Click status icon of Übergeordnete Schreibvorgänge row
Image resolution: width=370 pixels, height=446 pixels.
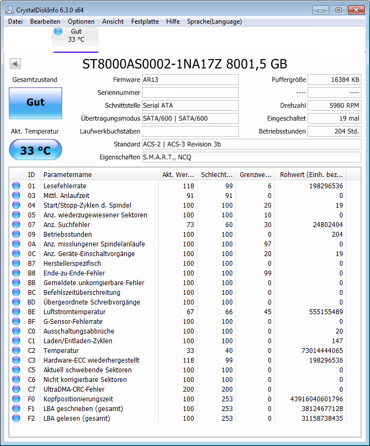pyautogui.click(x=16, y=301)
